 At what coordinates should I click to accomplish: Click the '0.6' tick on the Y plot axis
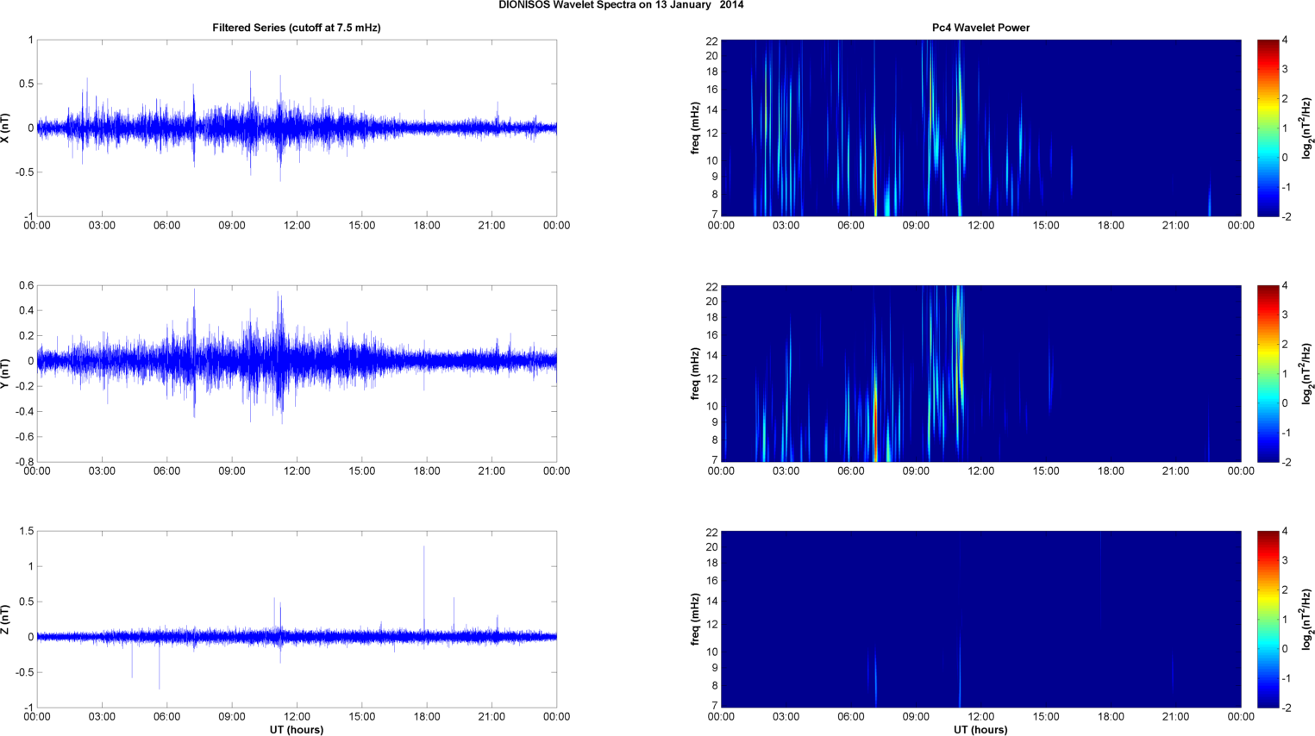[26, 286]
